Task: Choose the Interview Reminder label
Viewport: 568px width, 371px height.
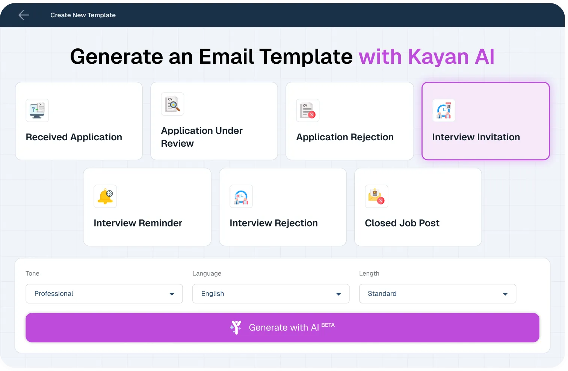Action: (138, 223)
